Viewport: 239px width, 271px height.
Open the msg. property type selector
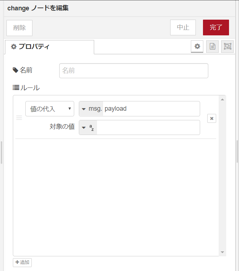(91, 109)
